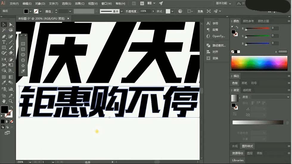
Task: Set toolbar paint mode to Gradient
Action: (7, 121)
